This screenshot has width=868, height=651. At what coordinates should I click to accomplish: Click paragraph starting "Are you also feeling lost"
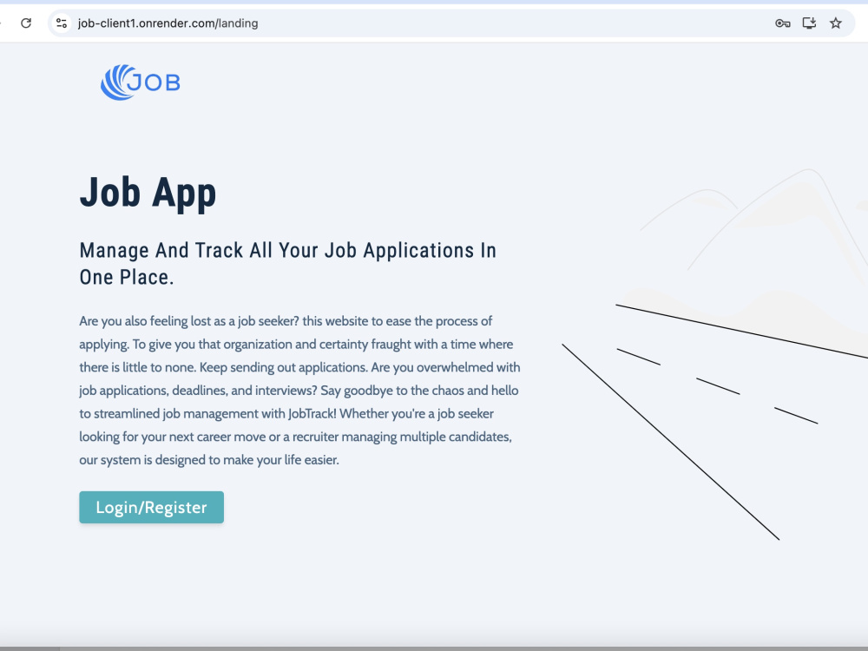tap(299, 391)
